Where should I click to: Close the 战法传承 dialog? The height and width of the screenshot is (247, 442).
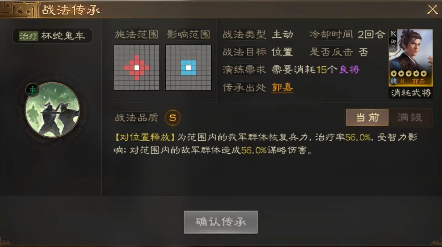(432, 10)
